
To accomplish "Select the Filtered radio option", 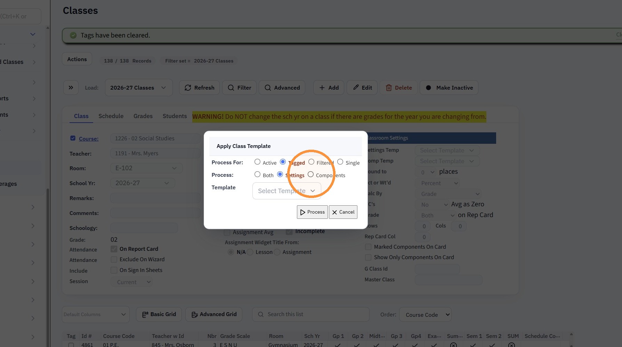I will [x=311, y=162].
